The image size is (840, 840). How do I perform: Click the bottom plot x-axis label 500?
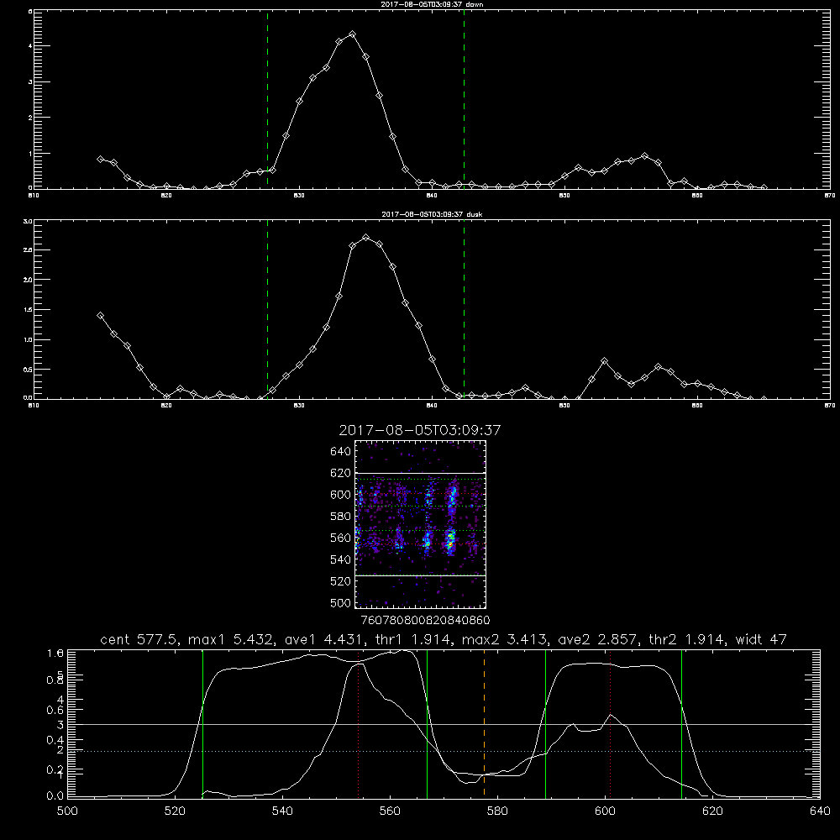click(67, 811)
